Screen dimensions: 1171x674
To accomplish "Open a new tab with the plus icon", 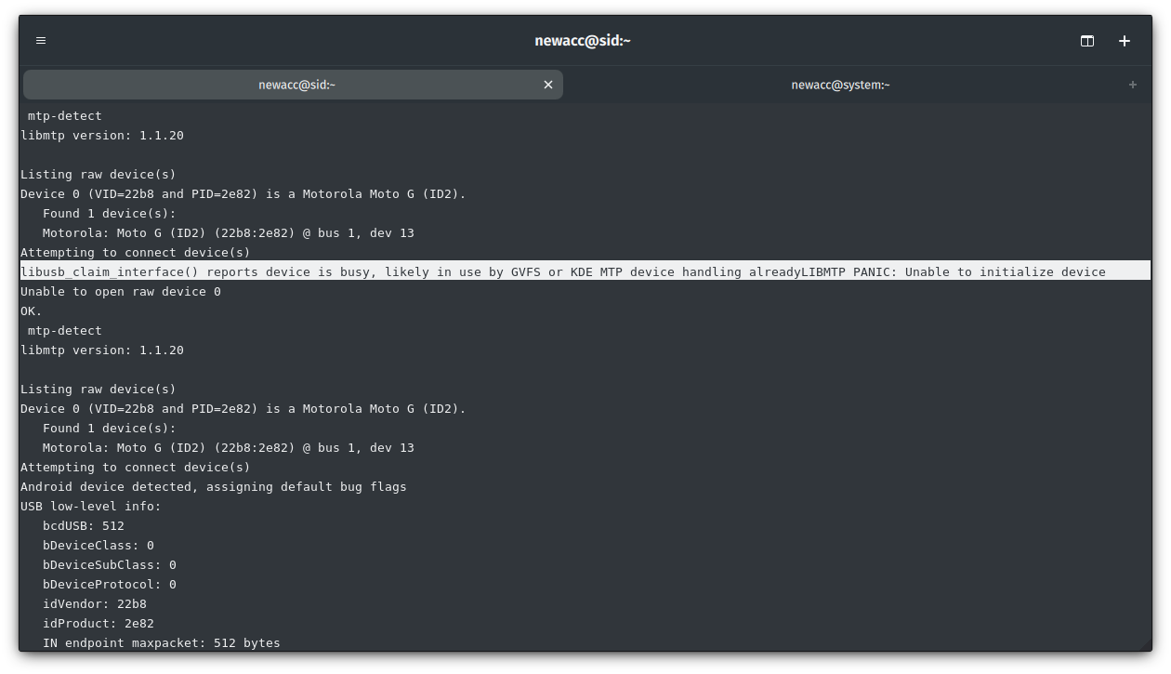I will (1125, 41).
